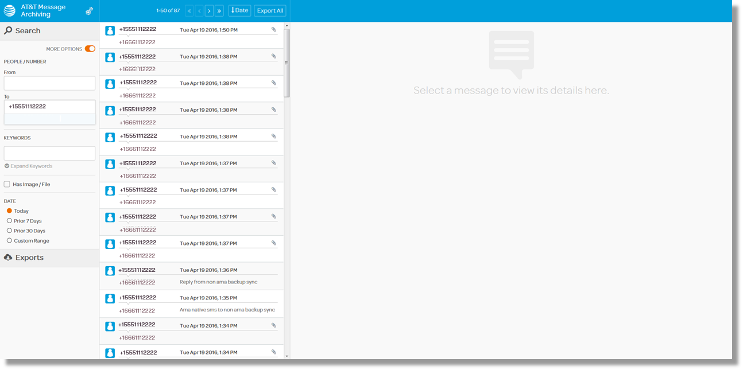Click the magnifier icon beside Search
Viewport: 743px width, 370px height.
pyautogui.click(x=8, y=30)
